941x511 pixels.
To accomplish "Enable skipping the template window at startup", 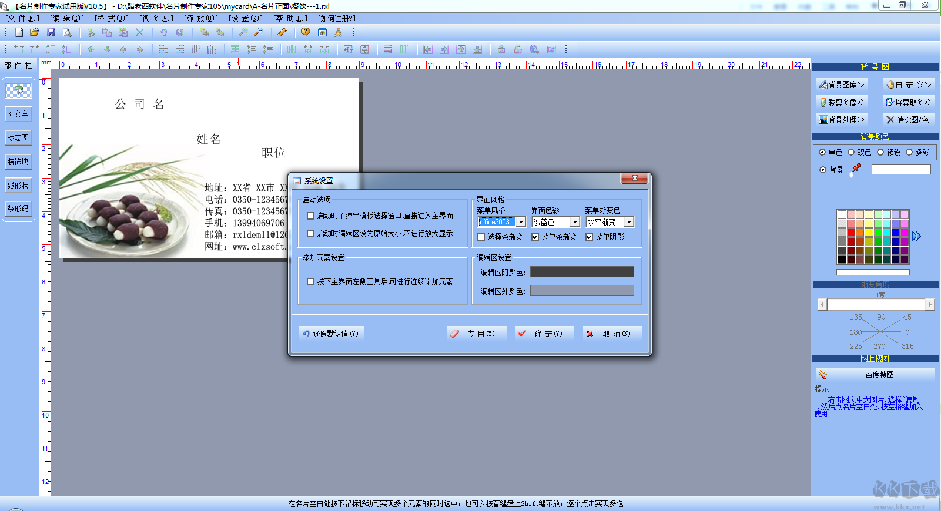I will pyautogui.click(x=311, y=216).
